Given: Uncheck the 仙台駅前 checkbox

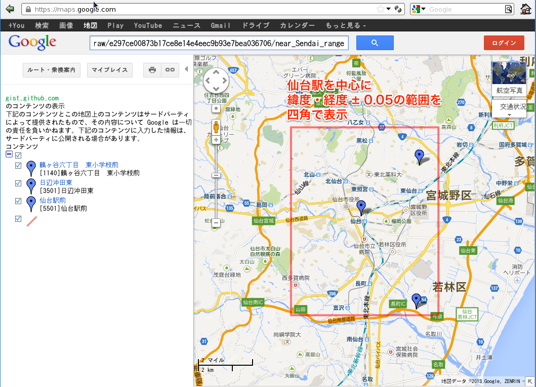Looking at the screenshot, I should (x=18, y=201).
